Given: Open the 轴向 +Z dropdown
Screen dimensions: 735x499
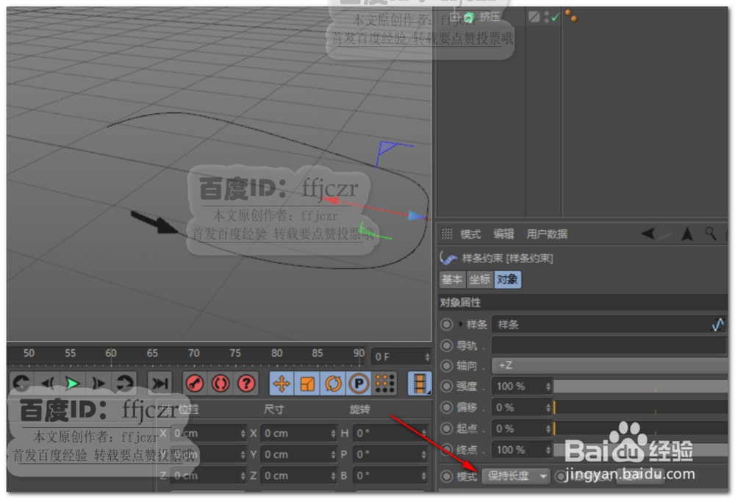Looking at the screenshot, I should [610, 365].
